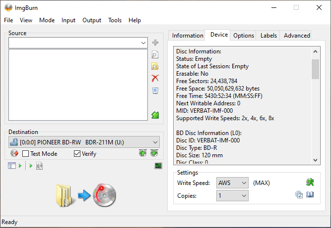Open the File menu
331x228 pixels.
[x=8, y=20]
